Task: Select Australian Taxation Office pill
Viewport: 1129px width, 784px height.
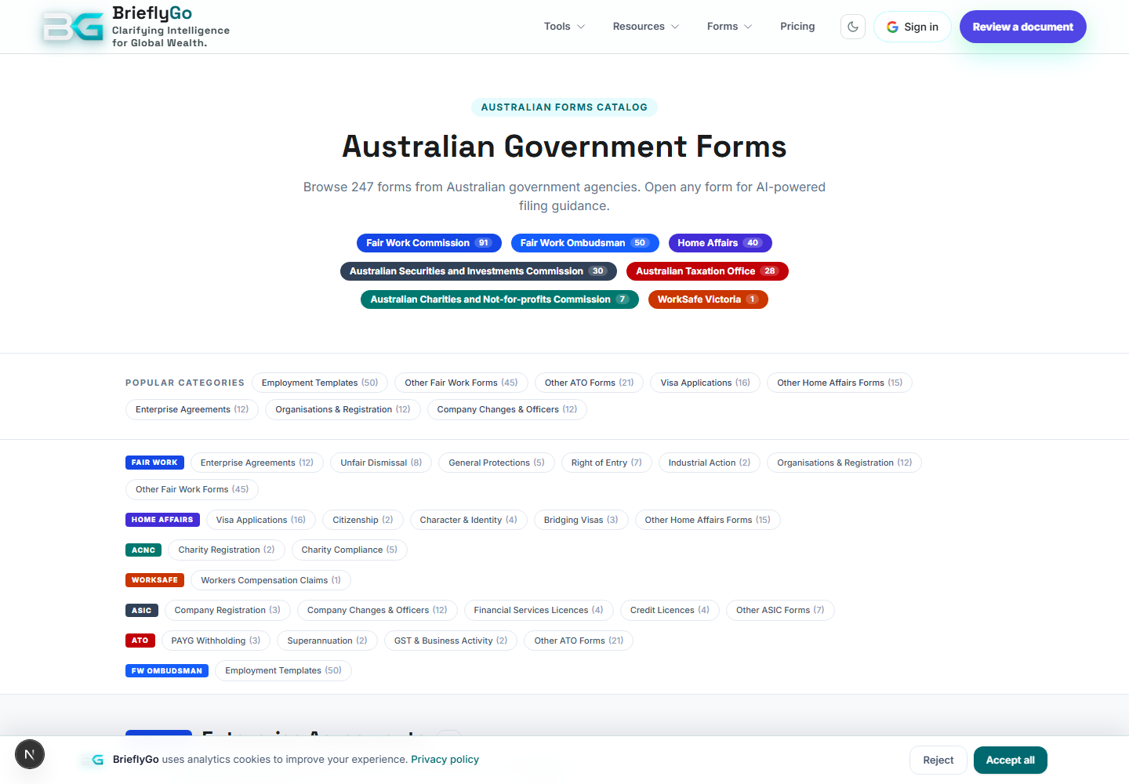Action: click(707, 271)
